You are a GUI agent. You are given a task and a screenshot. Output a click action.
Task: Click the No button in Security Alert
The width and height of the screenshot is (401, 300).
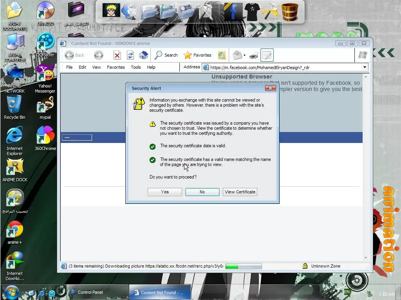[202, 192]
